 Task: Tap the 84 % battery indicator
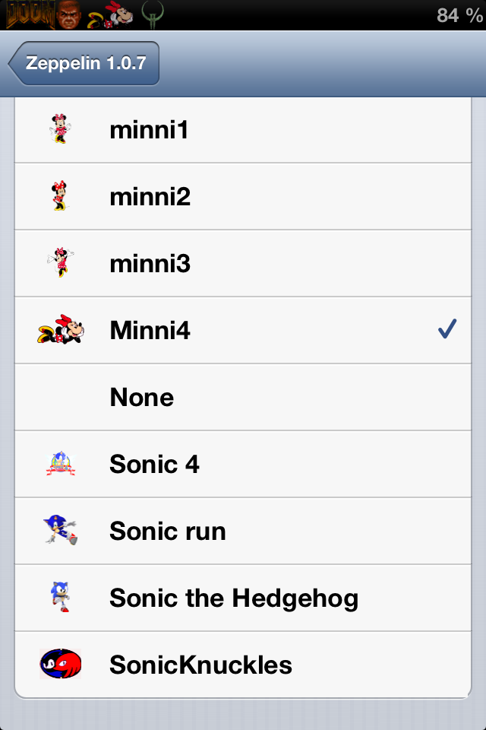[459, 15]
